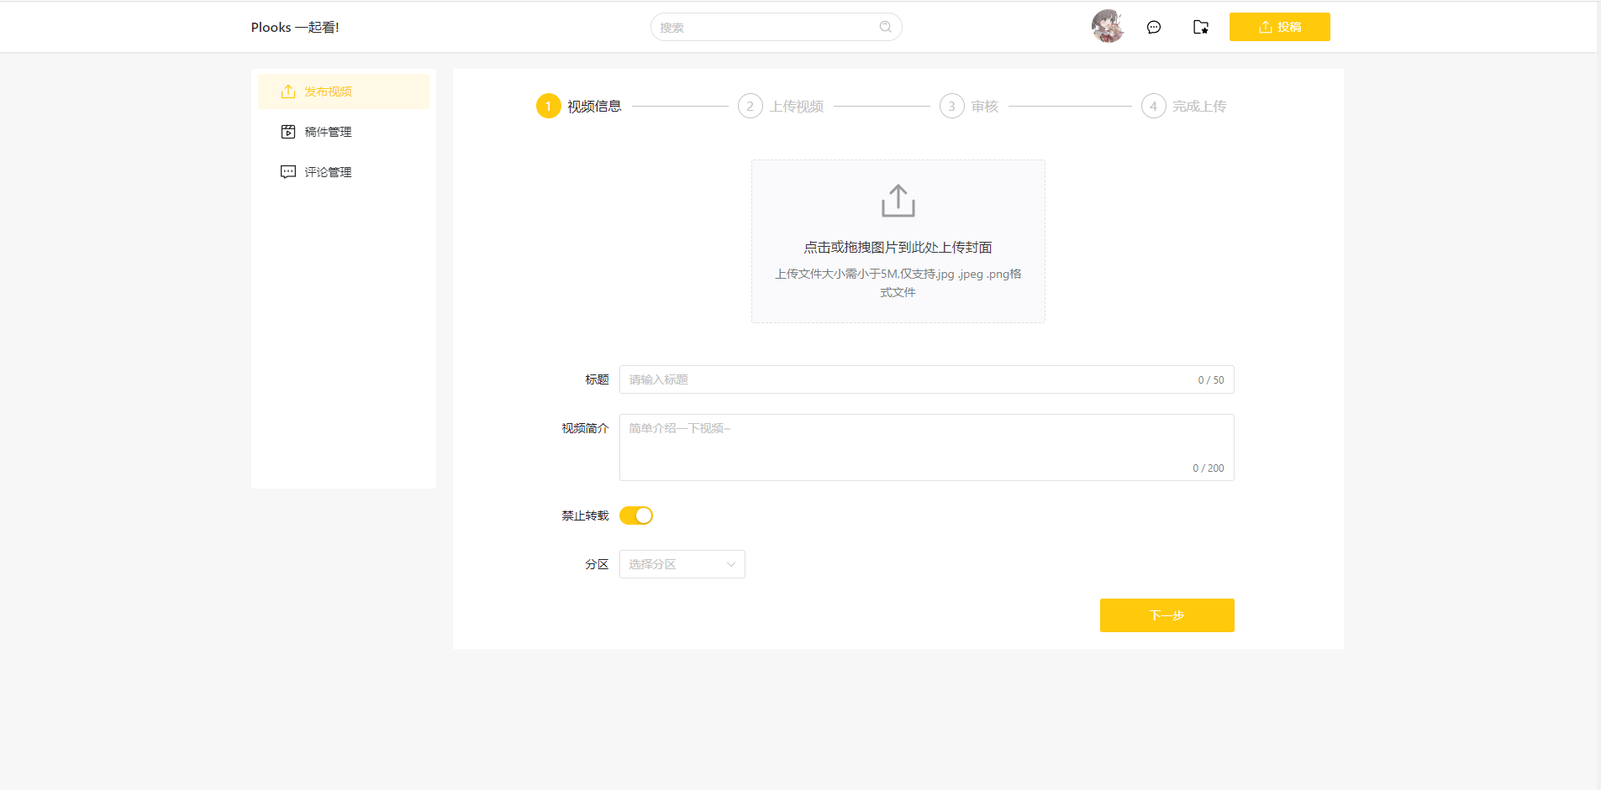Image resolution: width=1601 pixels, height=790 pixels.
Task: Click the cover upload arrow icon
Action: [898, 200]
